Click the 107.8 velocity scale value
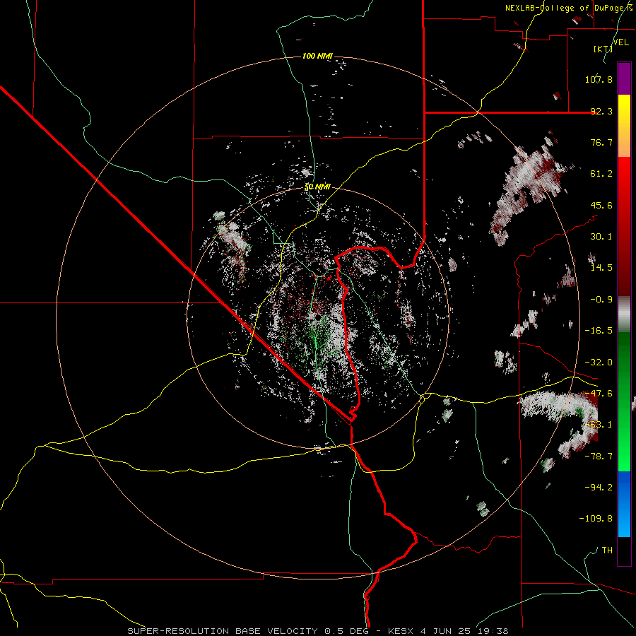636x636 pixels. coord(599,79)
